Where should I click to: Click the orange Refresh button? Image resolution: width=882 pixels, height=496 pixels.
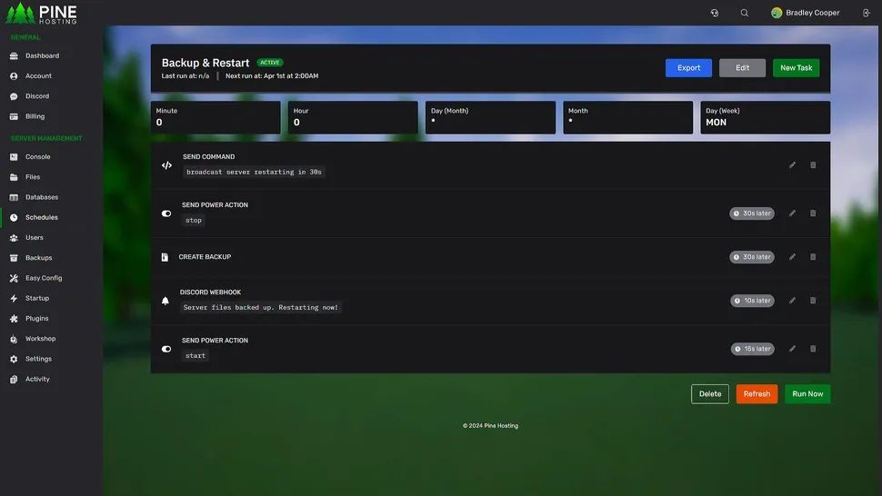tap(757, 394)
